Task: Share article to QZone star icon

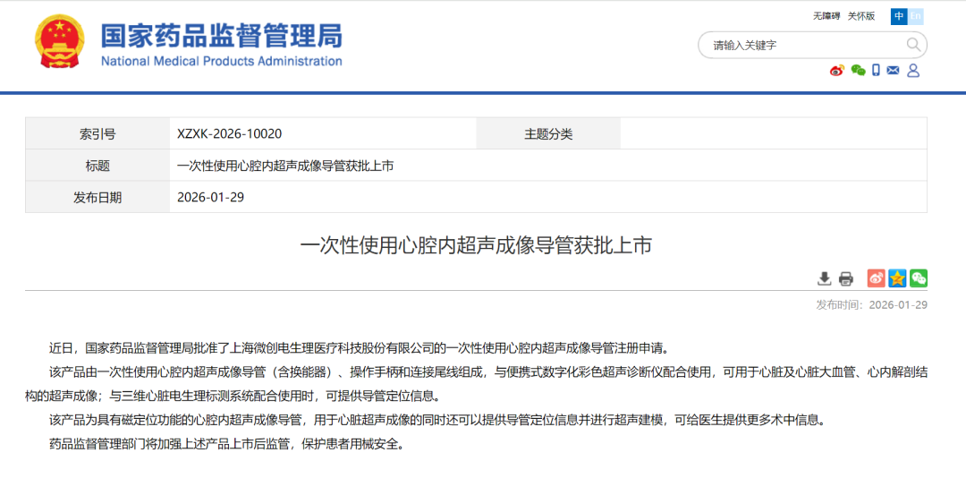Action: tap(897, 278)
